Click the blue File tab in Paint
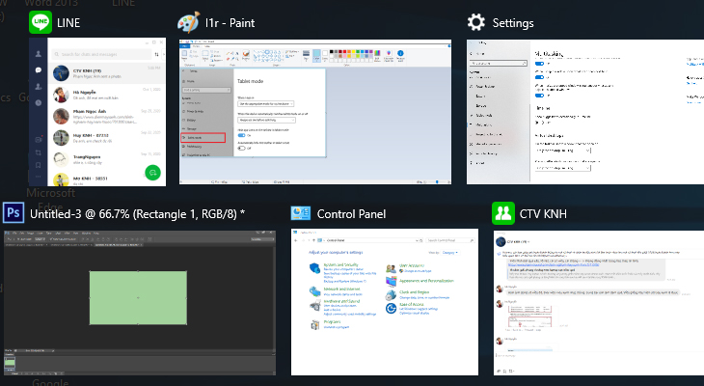This screenshot has width=704, height=386. click(184, 45)
